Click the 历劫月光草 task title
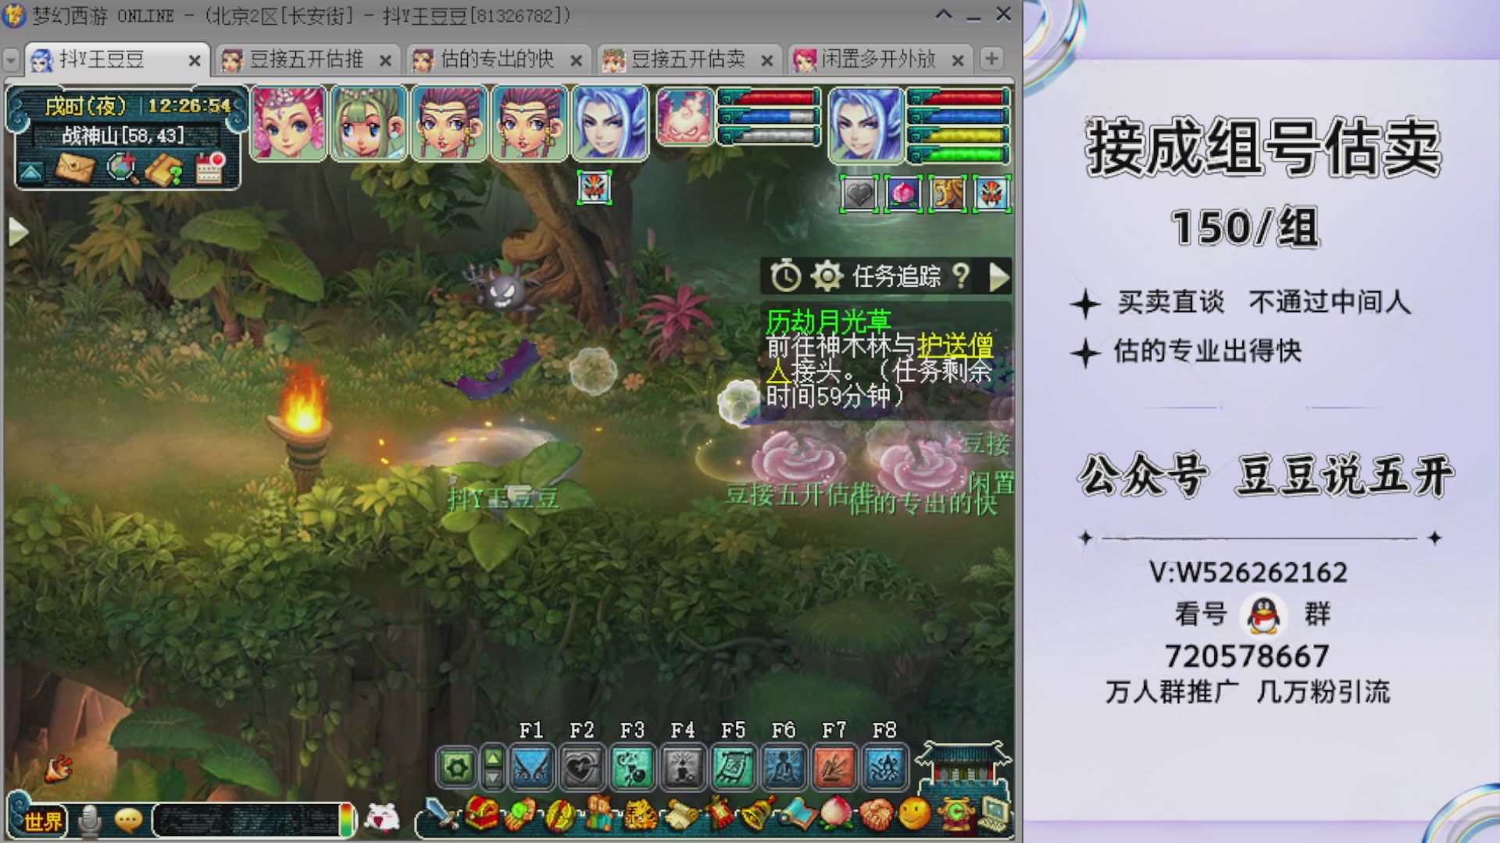1500x843 pixels. [x=829, y=321]
